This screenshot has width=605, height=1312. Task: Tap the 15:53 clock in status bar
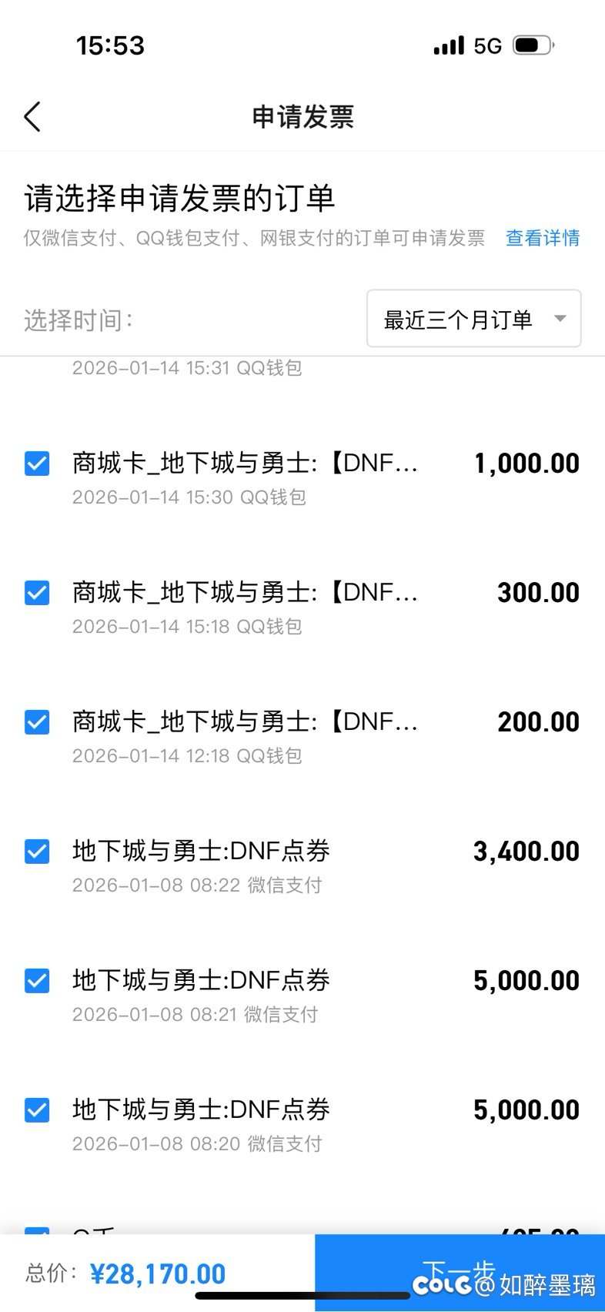coord(110,46)
